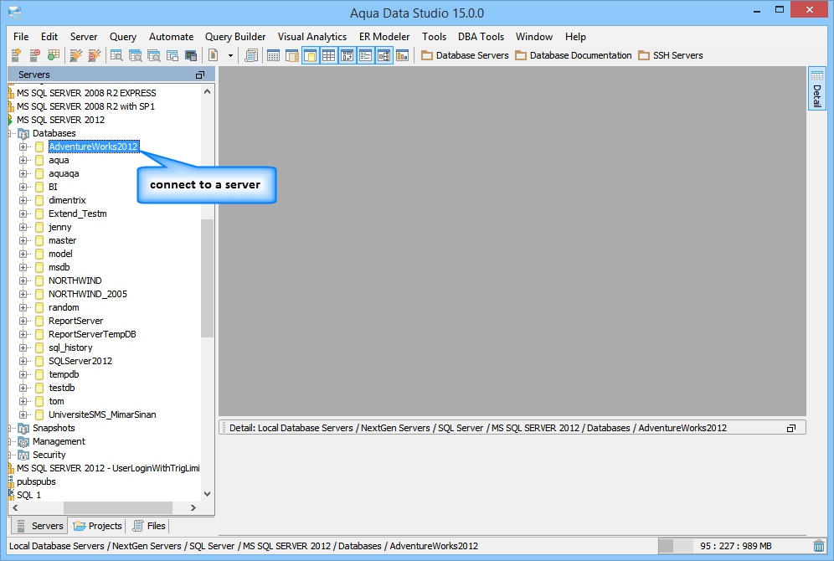Toggle the window with arrows toolbar button
Viewport: 834px width, 561px height.
(347, 55)
